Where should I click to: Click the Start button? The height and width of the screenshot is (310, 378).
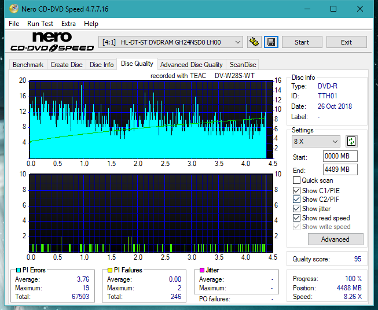302,42
